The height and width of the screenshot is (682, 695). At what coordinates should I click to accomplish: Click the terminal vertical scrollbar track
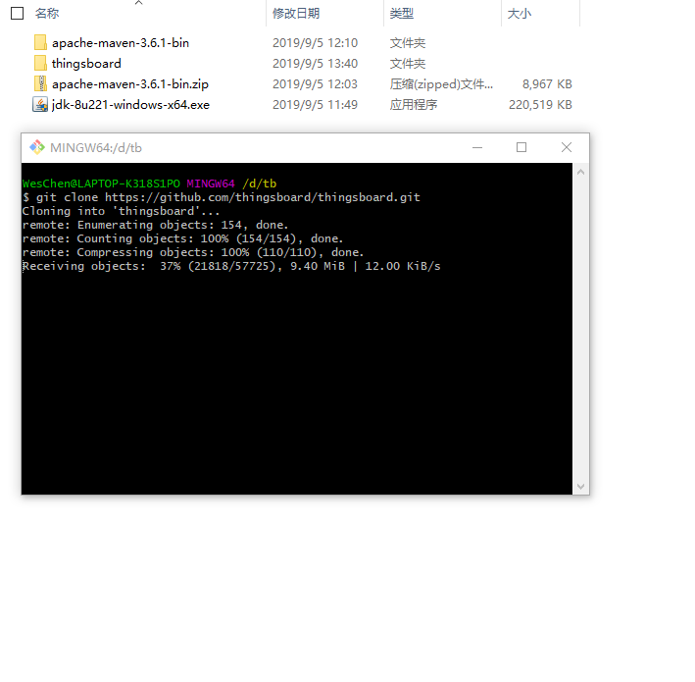(x=580, y=330)
